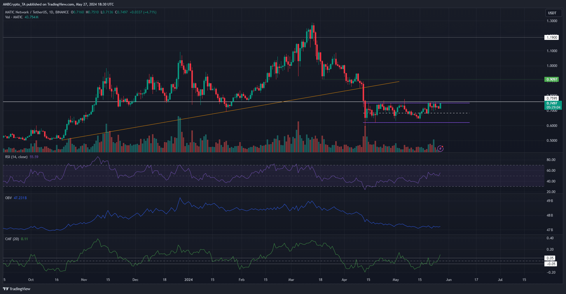Click the high price H0.7510 in header

click(92, 12)
